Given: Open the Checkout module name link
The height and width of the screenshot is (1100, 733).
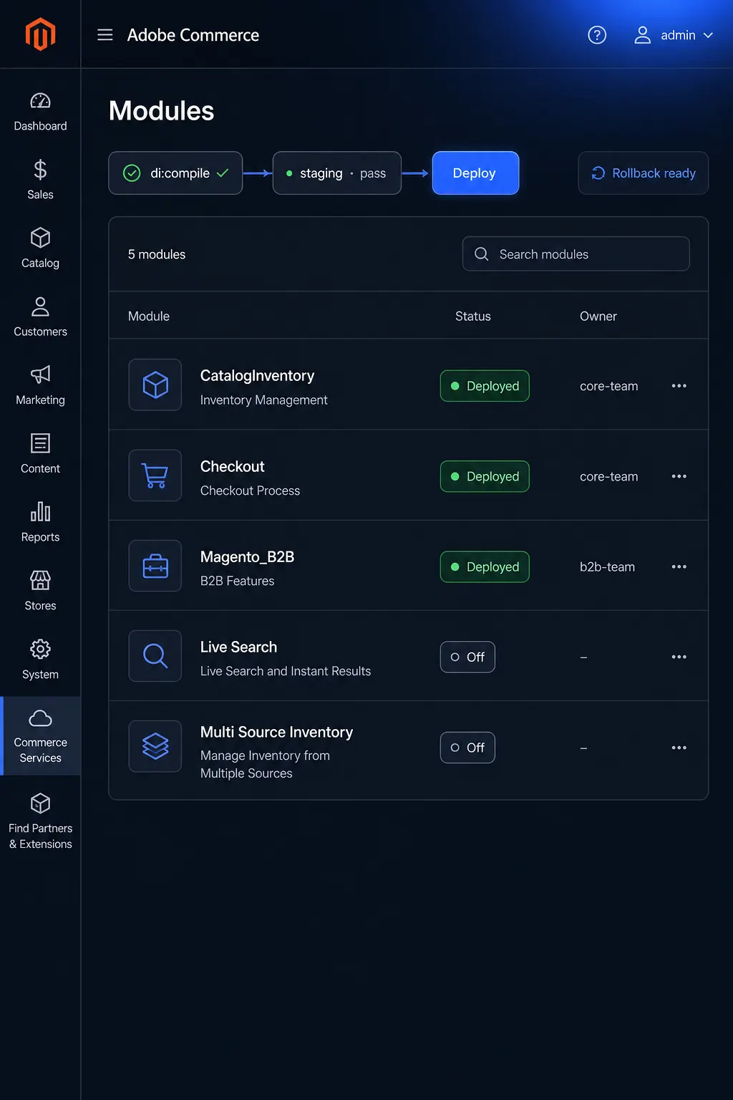Looking at the screenshot, I should click(232, 467).
